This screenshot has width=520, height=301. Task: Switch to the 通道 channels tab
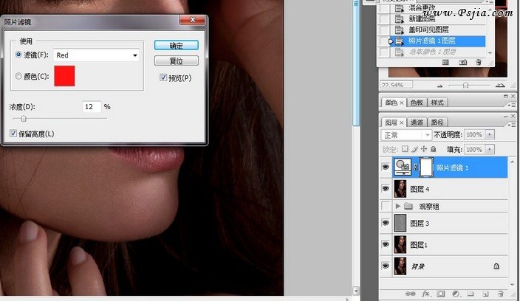(x=417, y=122)
